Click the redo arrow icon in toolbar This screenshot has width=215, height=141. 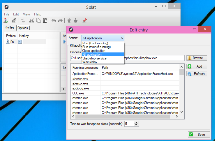coord(60,21)
